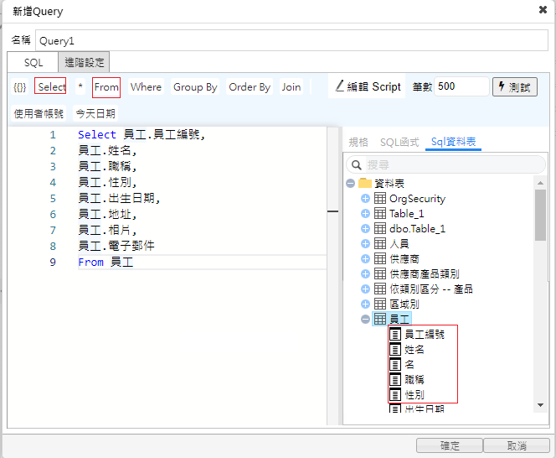Screen dimensions: 556x458
Task: Click the 供應商 table icon
Action: tap(380, 258)
